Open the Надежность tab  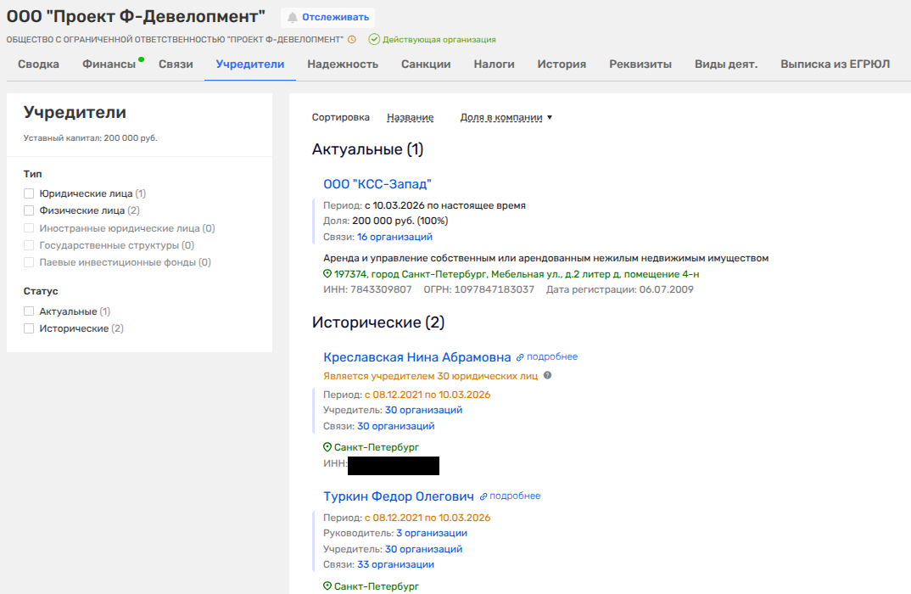[343, 64]
